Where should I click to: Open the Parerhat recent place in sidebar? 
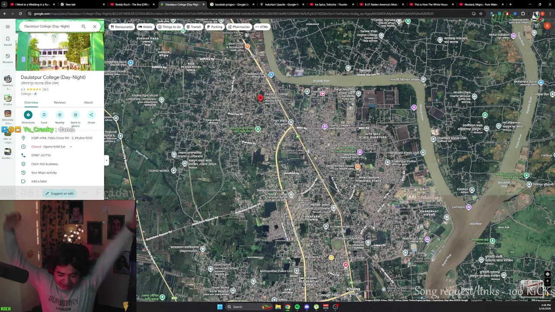point(7,81)
